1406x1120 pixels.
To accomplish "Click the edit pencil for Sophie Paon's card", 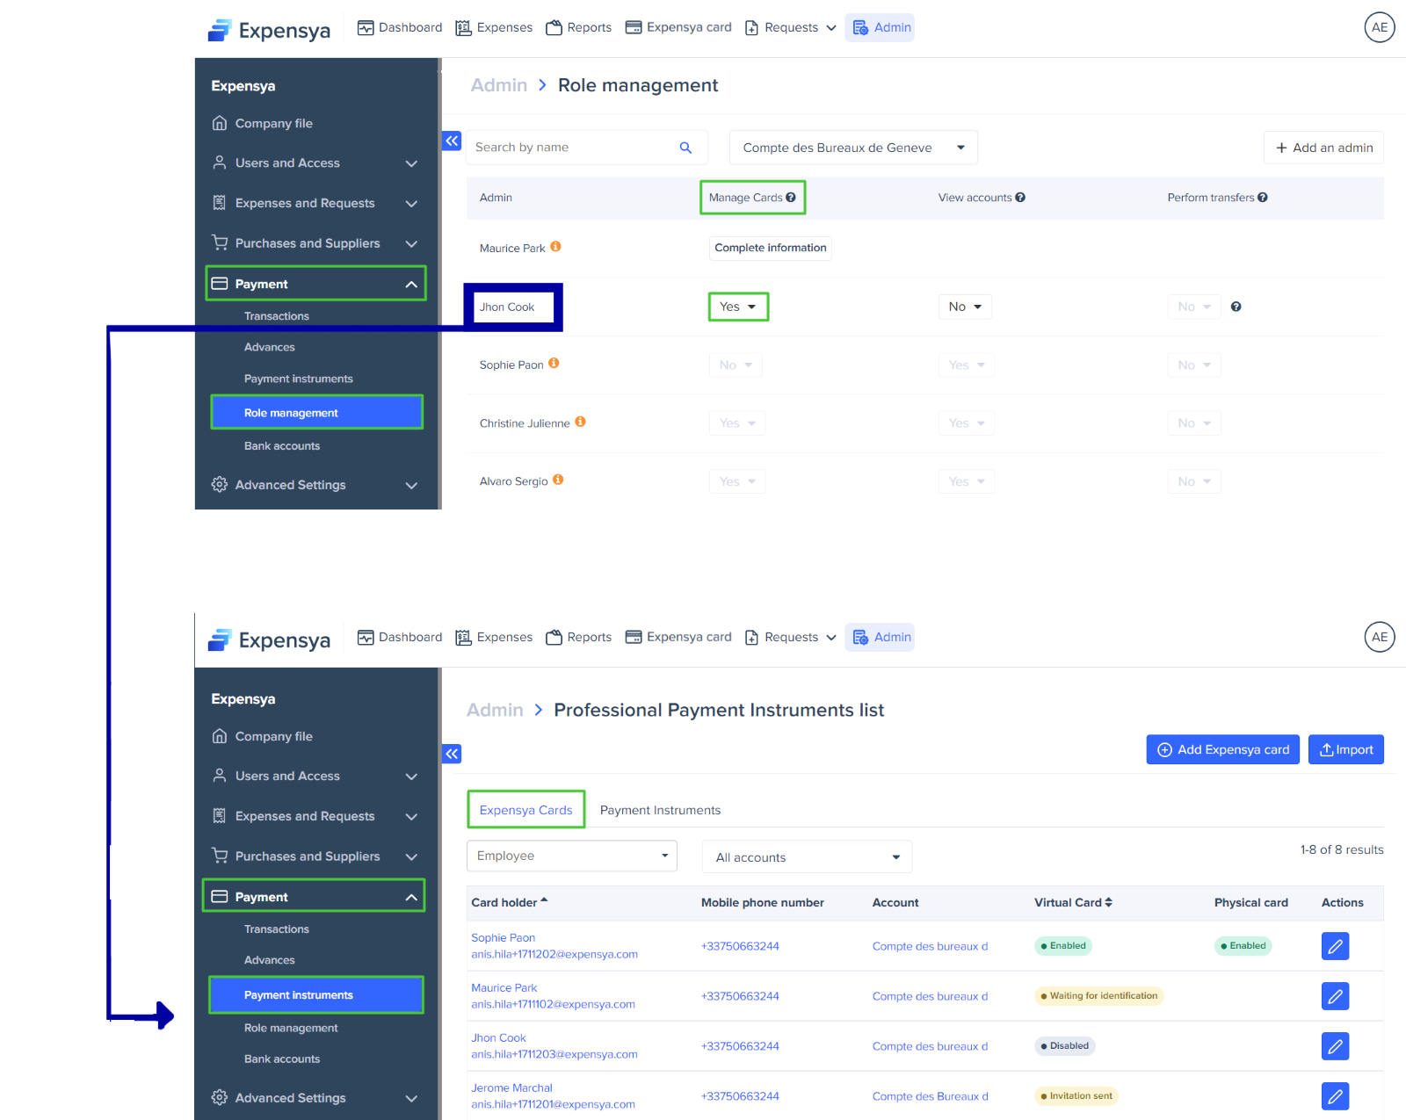I will (1335, 946).
